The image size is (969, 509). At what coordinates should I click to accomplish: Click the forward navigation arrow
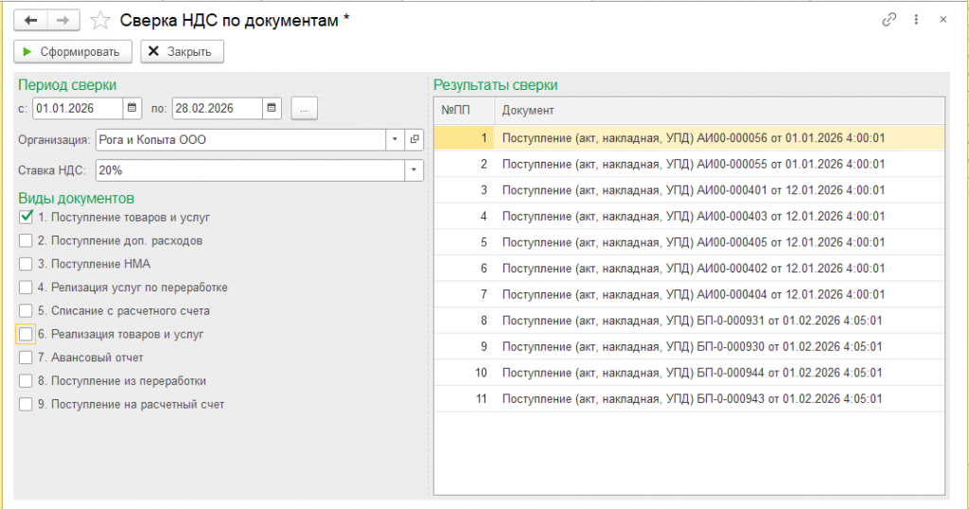pos(62,20)
